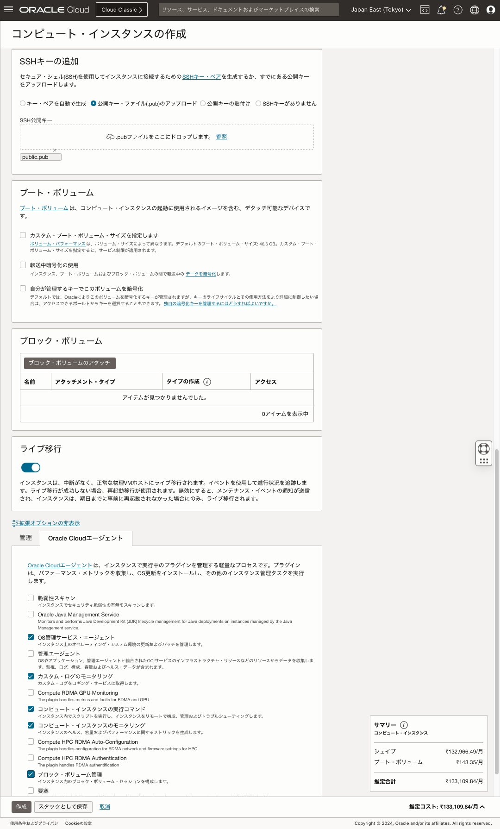Screen dimensions: 500x829
Task: Check 転送中暗号化の使用
Action: pos(23,265)
